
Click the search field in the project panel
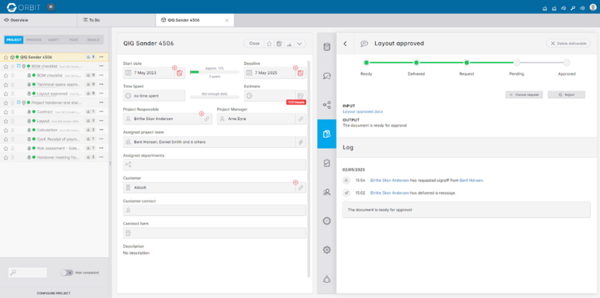coord(28,273)
